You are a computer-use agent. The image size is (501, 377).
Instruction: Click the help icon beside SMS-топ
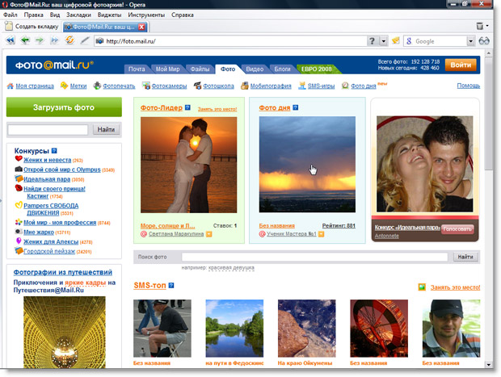(x=171, y=286)
